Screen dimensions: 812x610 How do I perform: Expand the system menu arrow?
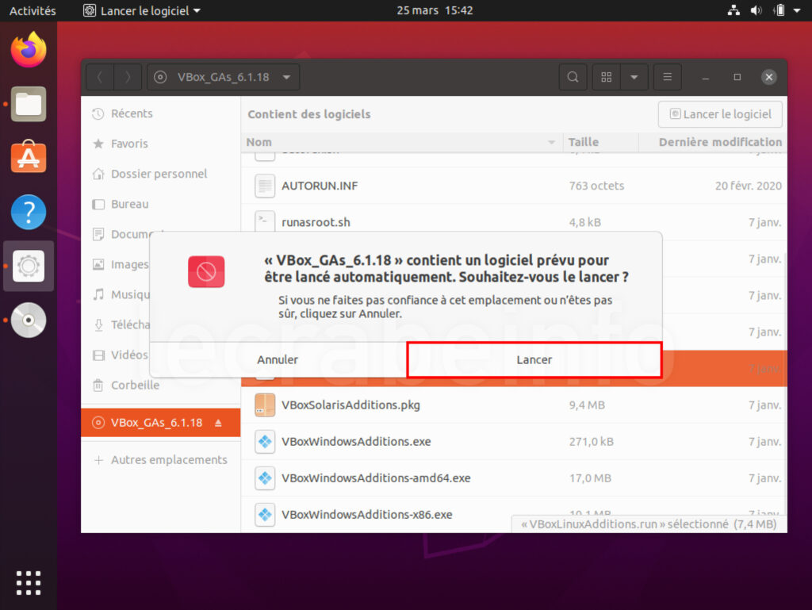[796, 10]
